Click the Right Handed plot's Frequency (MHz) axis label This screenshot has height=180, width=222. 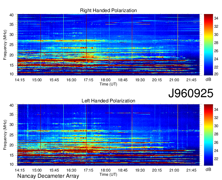click(5, 45)
